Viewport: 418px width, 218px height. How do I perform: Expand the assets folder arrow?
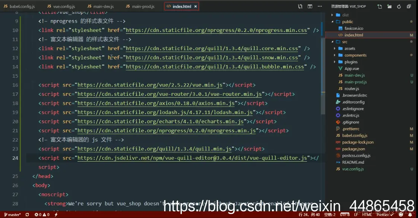[x=335, y=48]
